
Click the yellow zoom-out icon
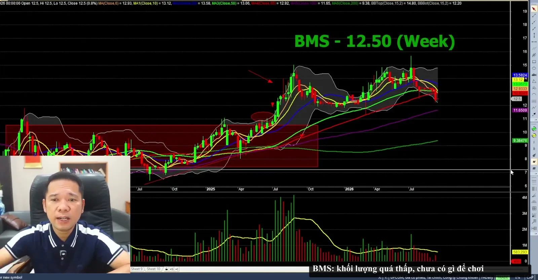click(534, 135)
